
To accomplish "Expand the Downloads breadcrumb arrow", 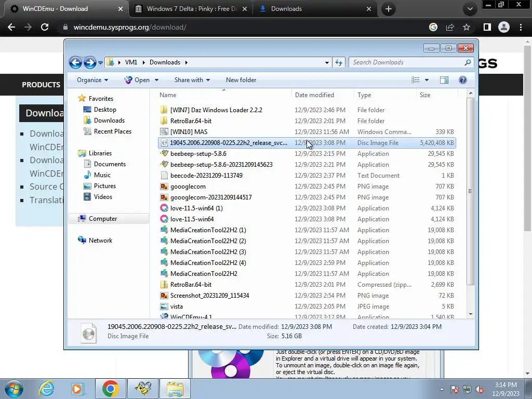I will [187, 62].
